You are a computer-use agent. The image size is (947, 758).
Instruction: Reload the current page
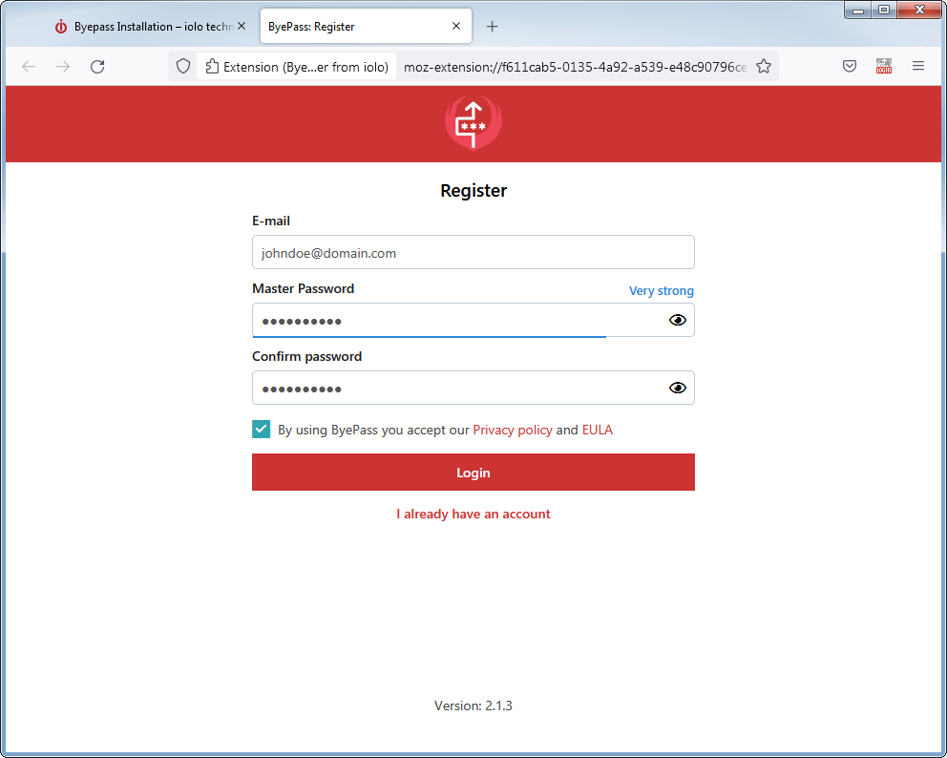(x=97, y=67)
